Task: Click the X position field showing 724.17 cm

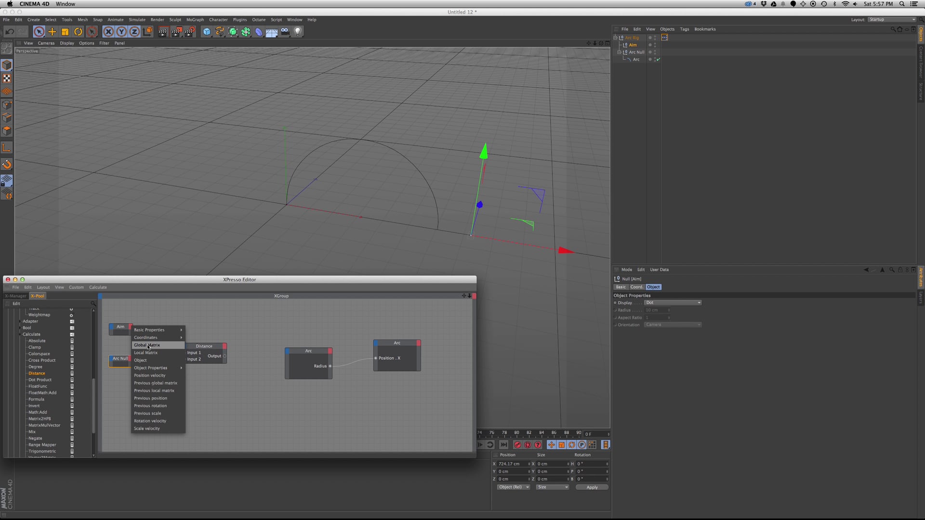Action: pos(512,464)
